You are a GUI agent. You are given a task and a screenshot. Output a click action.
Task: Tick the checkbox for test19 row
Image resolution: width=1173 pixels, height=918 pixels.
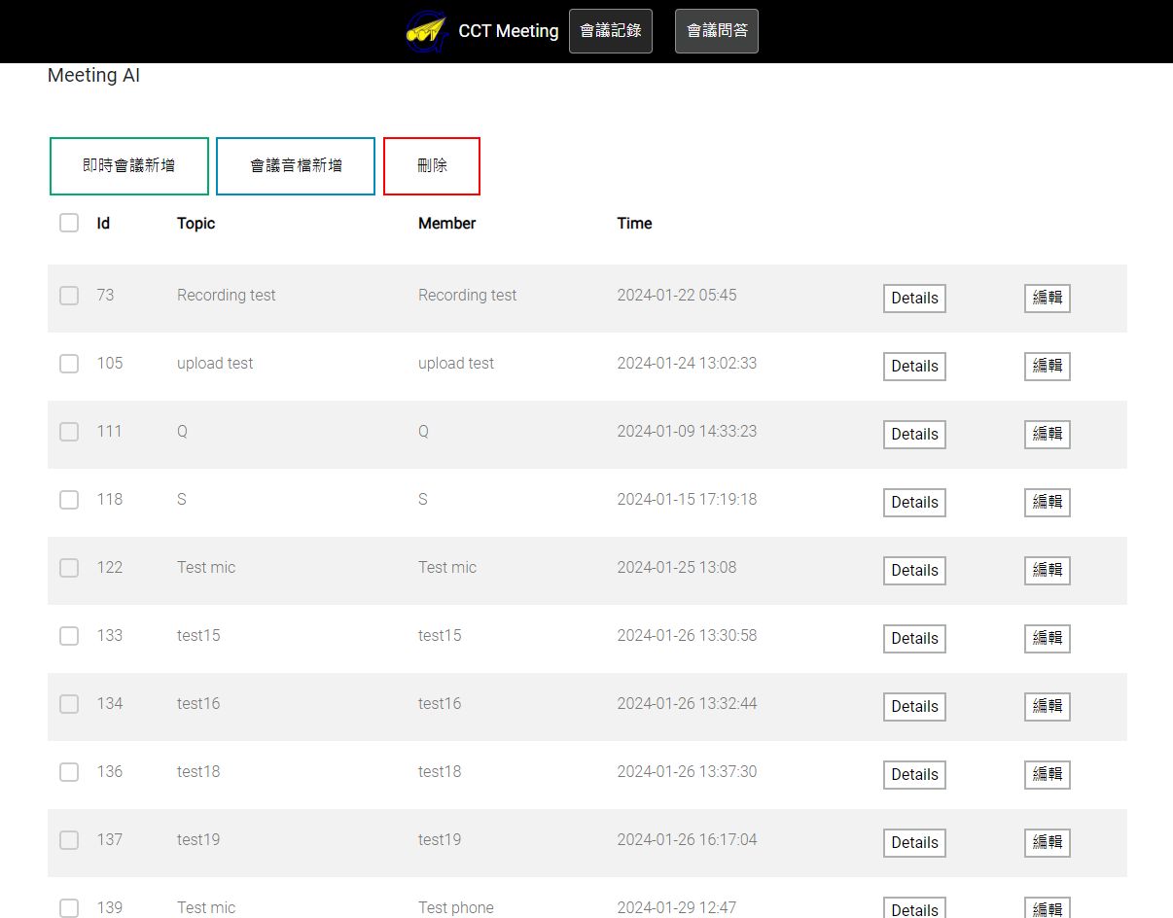point(69,840)
